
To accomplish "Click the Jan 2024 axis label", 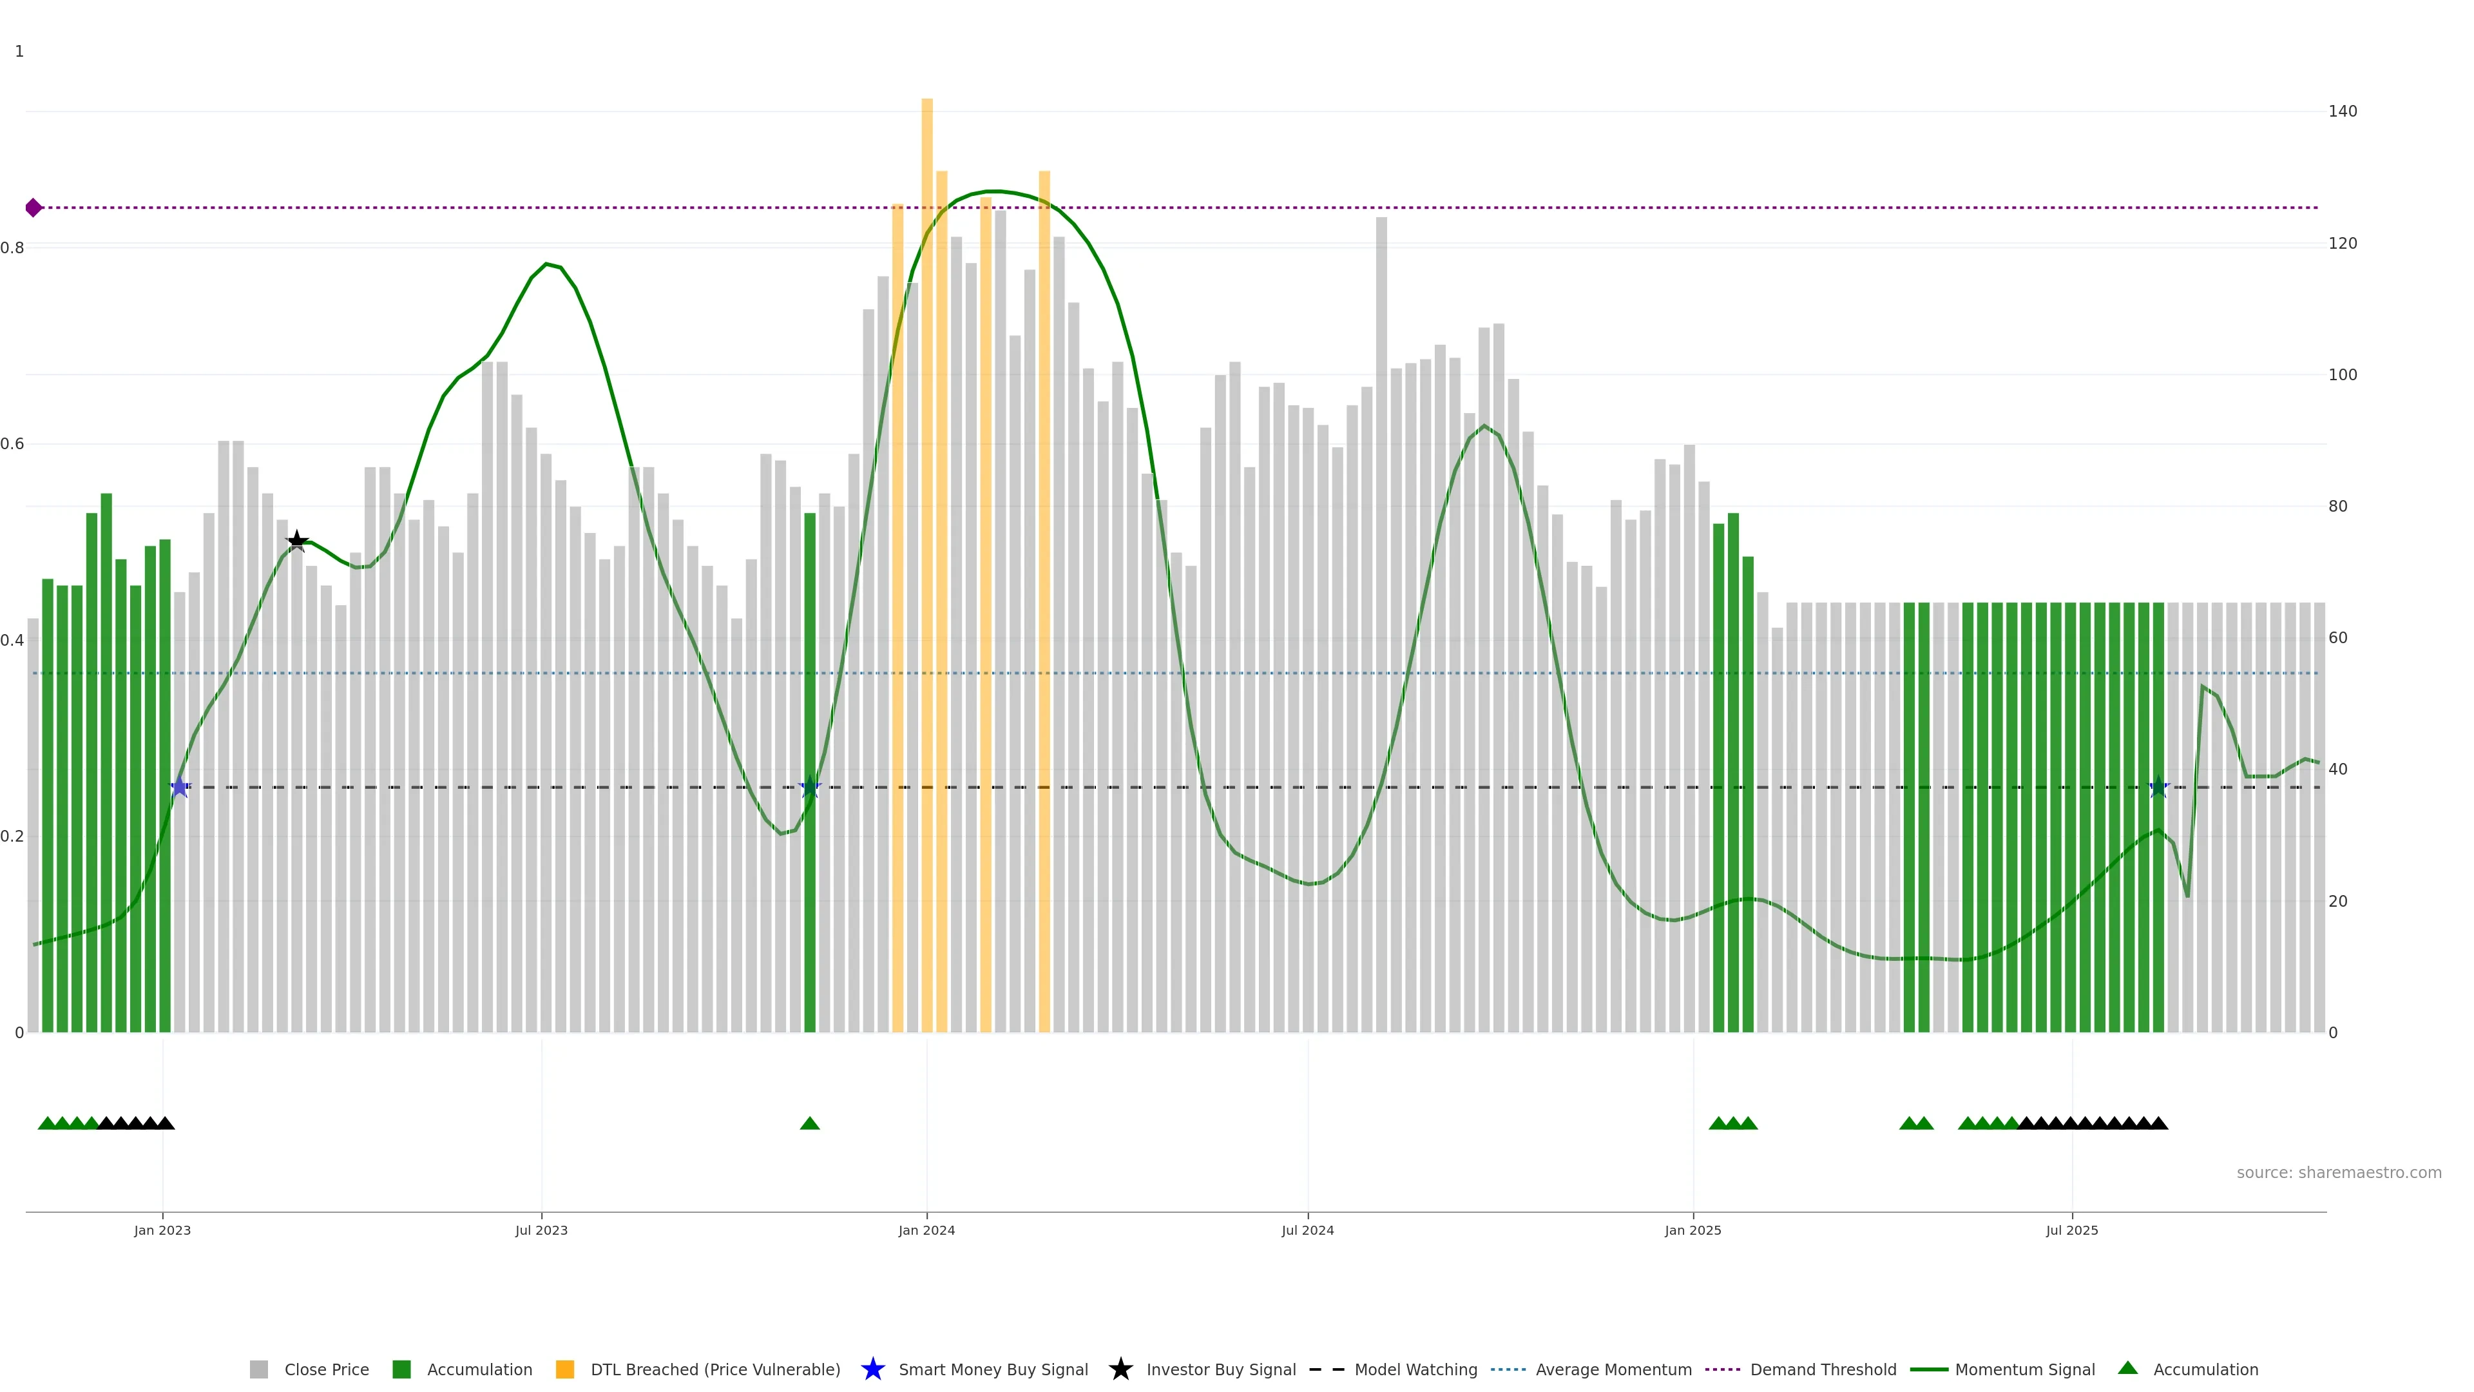I will 926,1230.
